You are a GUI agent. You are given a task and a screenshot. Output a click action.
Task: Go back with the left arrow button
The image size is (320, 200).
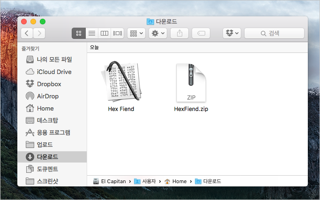pyautogui.click(x=27, y=33)
